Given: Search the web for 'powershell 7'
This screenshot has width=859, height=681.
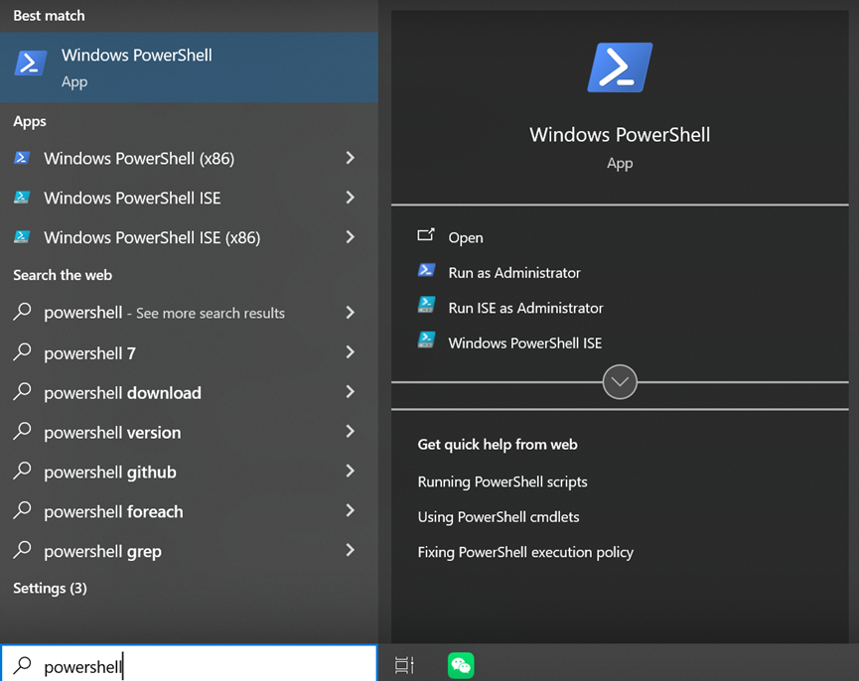Looking at the screenshot, I should tap(189, 353).
